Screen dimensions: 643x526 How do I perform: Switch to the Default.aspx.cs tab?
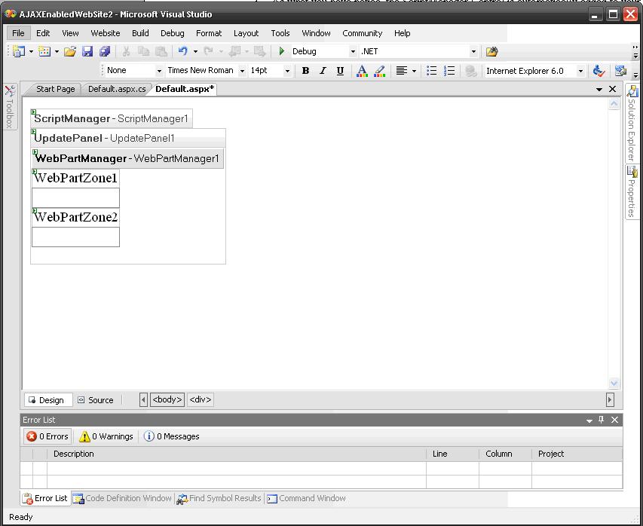point(117,89)
